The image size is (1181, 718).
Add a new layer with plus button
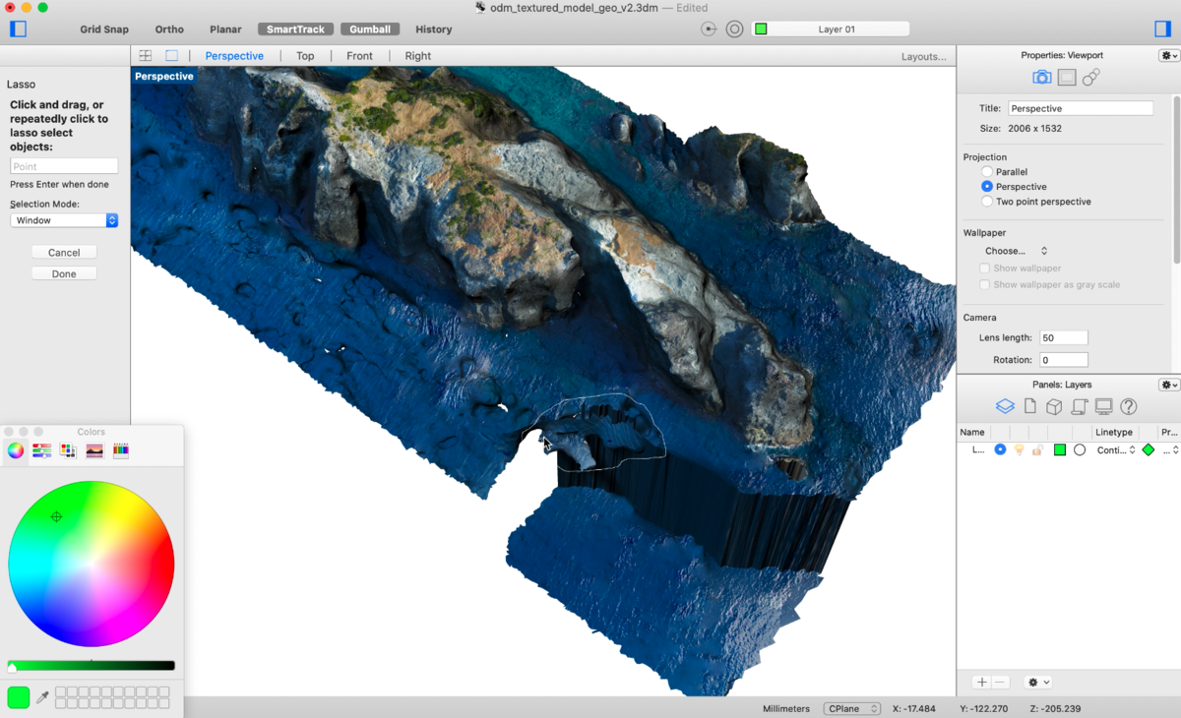click(981, 682)
